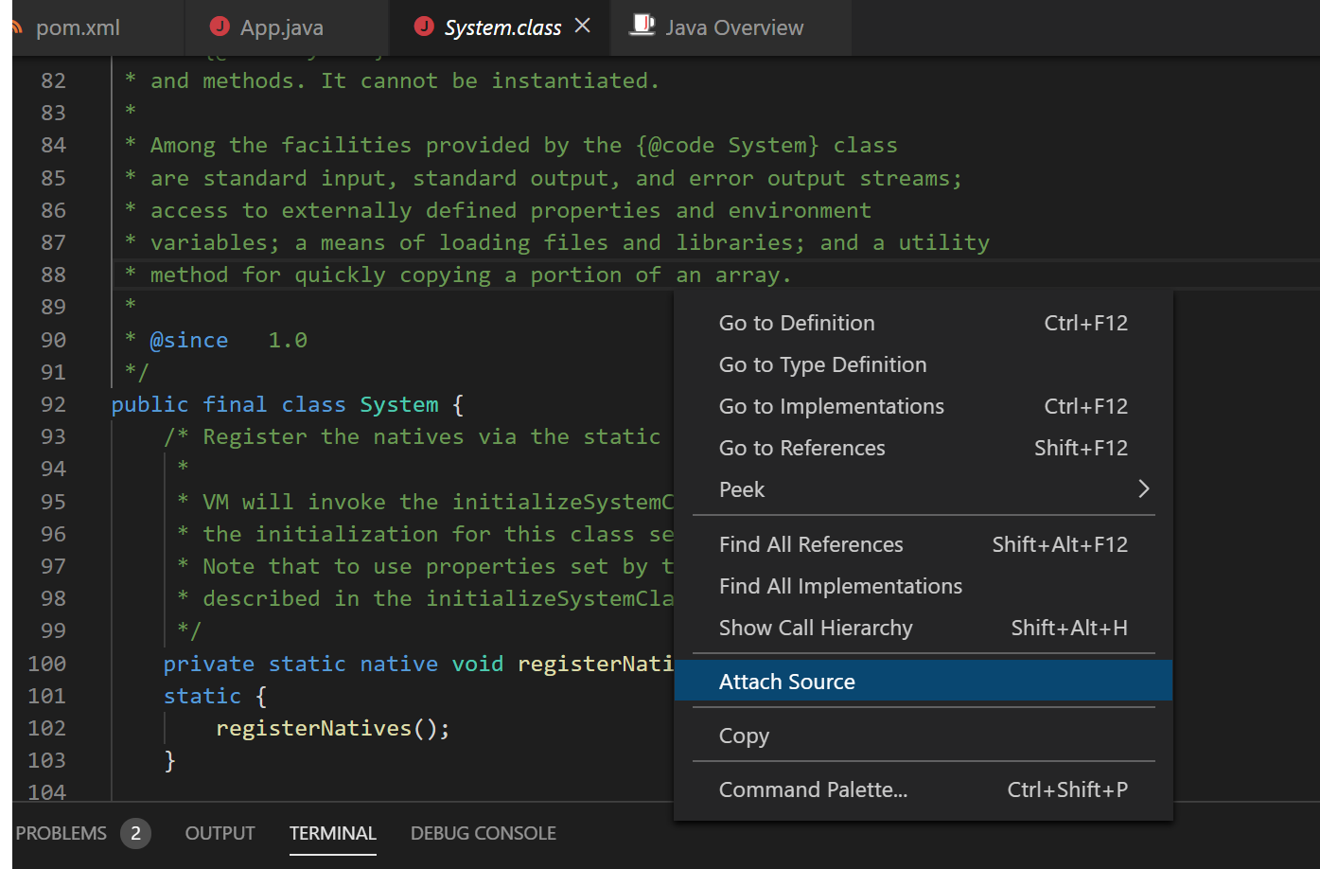The image size is (1320, 869).
Task: Click the problems count badge 2
Action: coord(135,833)
